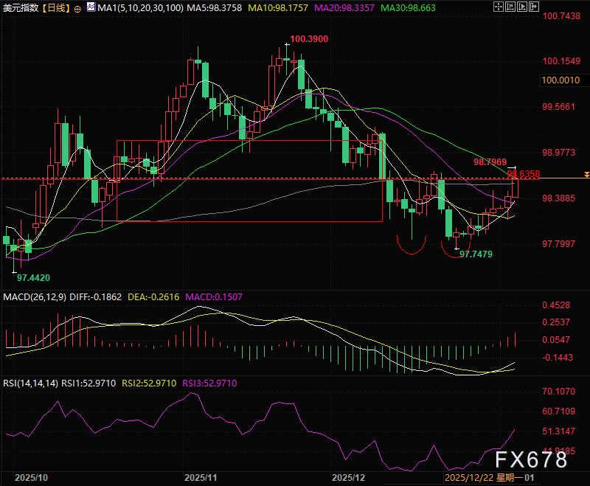Open RSI(14,14,14) indicator parameters
The image size is (590, 486).
tap(30, 383)
